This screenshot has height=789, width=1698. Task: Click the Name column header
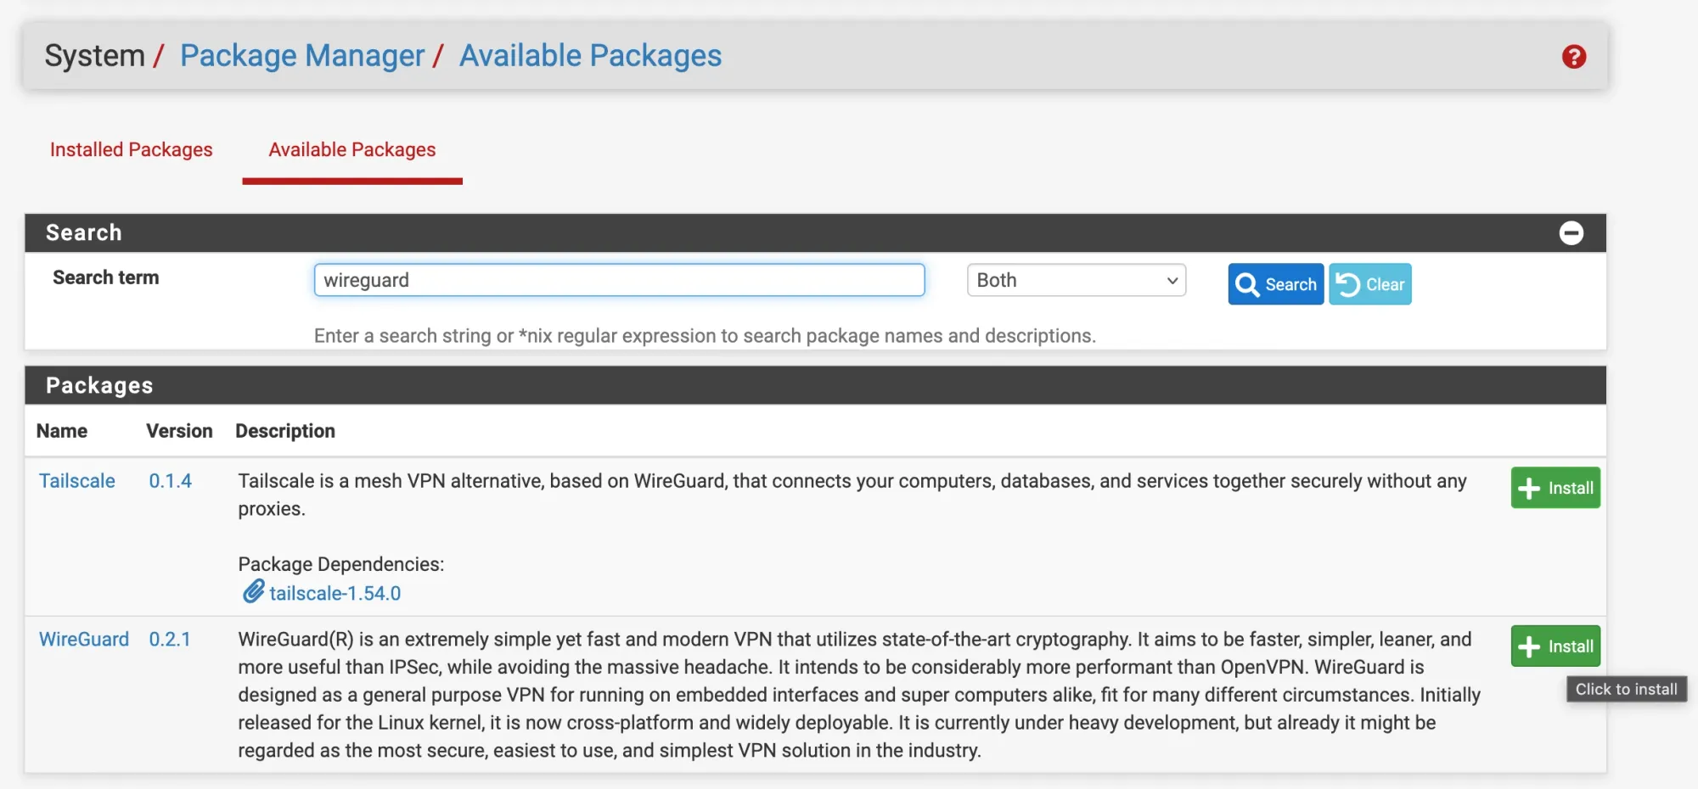(62, 431)
